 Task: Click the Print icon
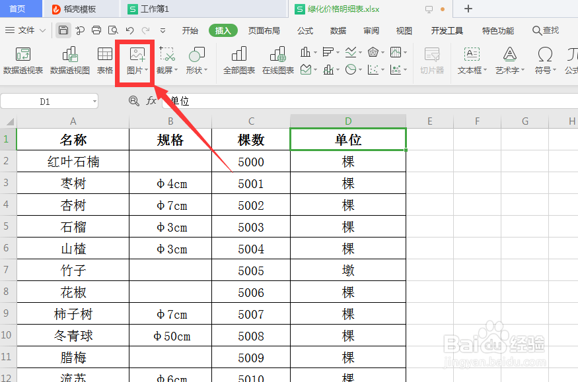point(96,30)
